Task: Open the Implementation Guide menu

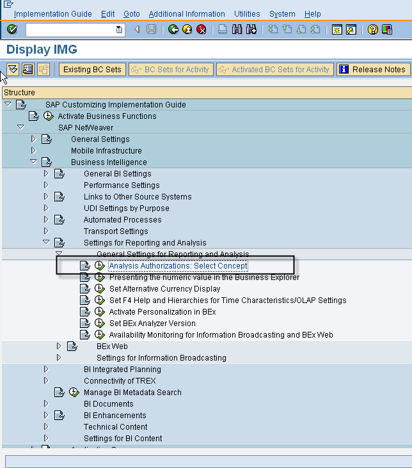Action: [53, 14]
